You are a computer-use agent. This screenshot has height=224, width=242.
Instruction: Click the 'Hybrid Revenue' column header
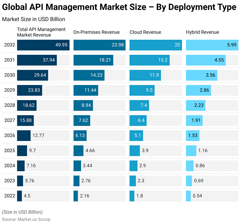202,32
